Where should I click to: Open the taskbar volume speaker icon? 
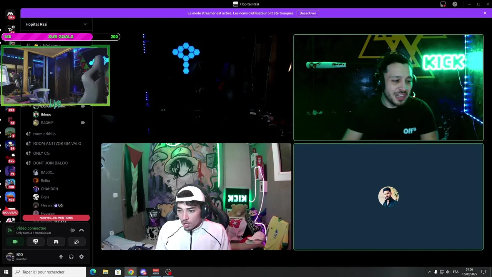click(448, 272)
